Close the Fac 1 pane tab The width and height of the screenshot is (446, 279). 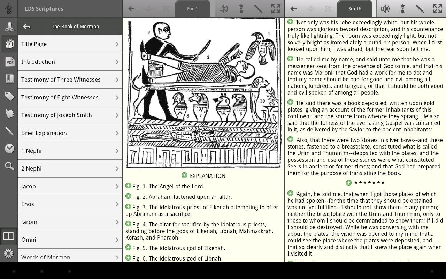point(166,9)
